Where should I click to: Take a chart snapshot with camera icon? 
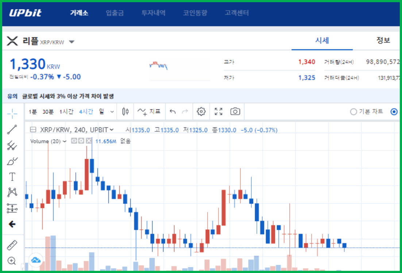click(235, 112)
